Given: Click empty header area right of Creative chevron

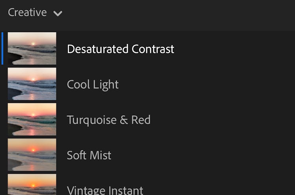Looking at the screenshot, I should click(x=177, y=13).
